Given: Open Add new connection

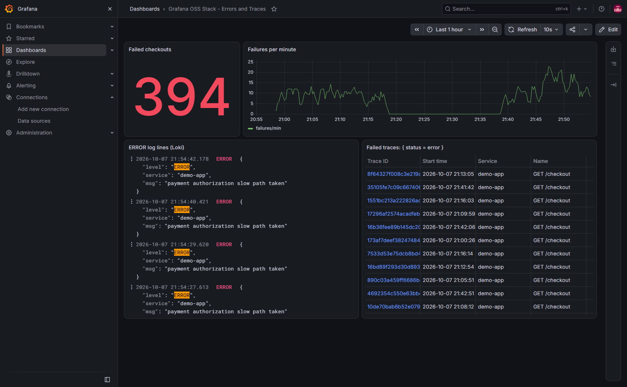Looking at the screenshot, I should point(43,109).
